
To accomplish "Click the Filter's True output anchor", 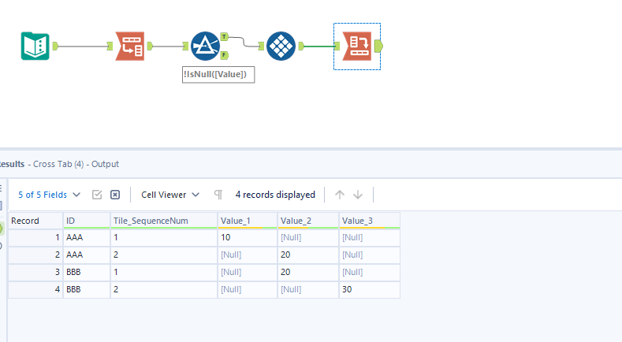I will pos(224,36).
